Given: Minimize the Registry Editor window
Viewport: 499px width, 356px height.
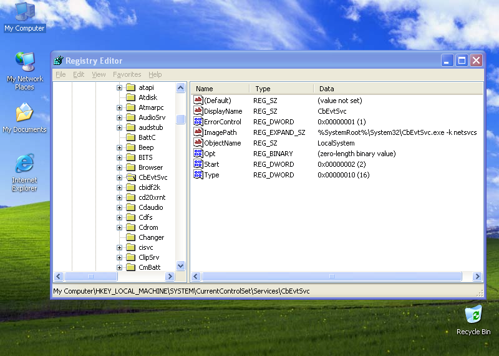Looking at the screenshot, I should point(447,60).
